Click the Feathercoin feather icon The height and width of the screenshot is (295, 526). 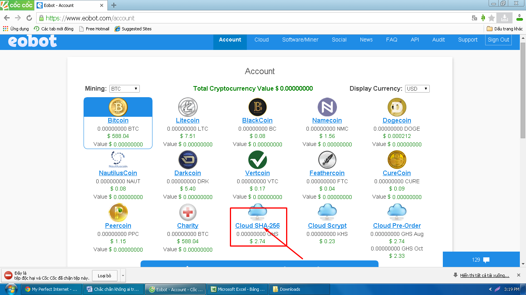tap(327, 160)
